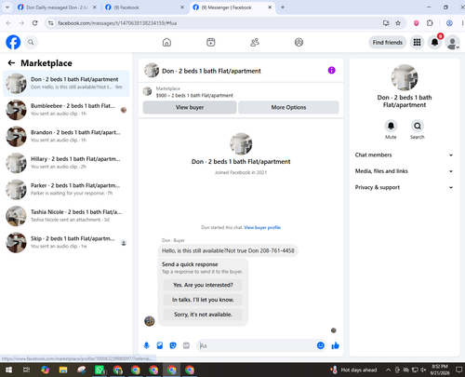This screenshot has width=465, height=377.
Task: Reload the page
Action: click(x=34, y=23)
